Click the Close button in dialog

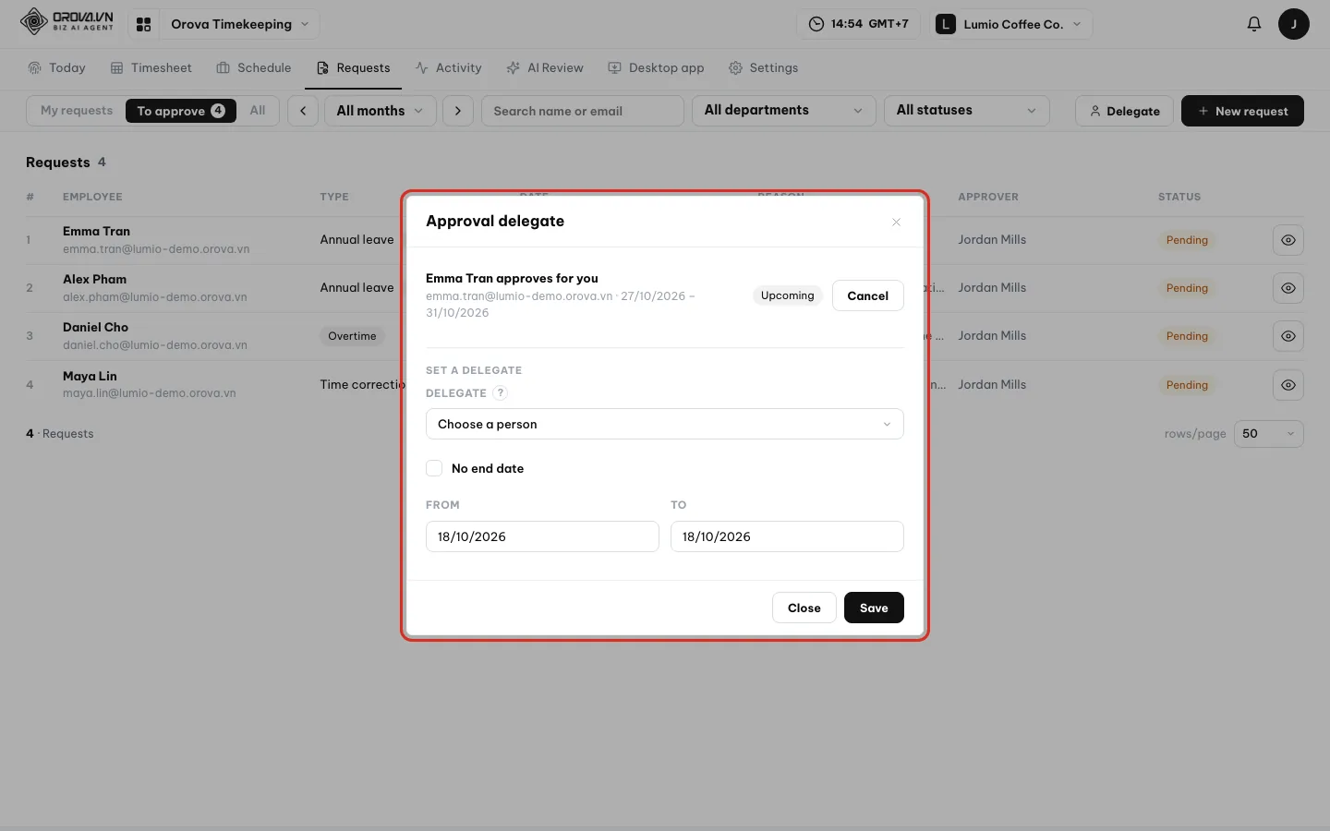[804, 608]
